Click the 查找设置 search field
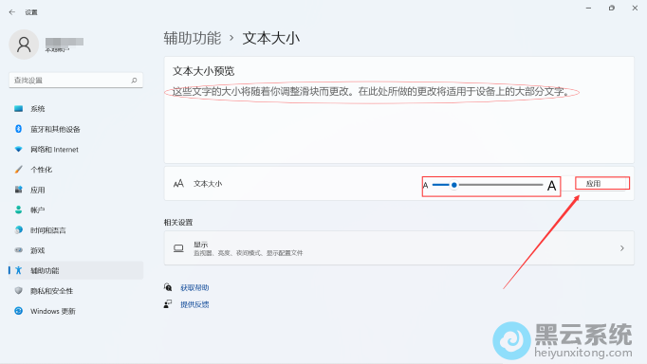The image size is (647, 364). (x=76, y=81)
